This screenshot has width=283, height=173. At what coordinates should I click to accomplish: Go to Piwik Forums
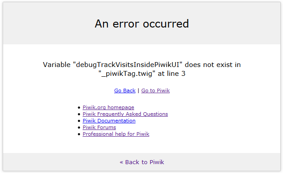pyautogui.click(x=99, y=127)
